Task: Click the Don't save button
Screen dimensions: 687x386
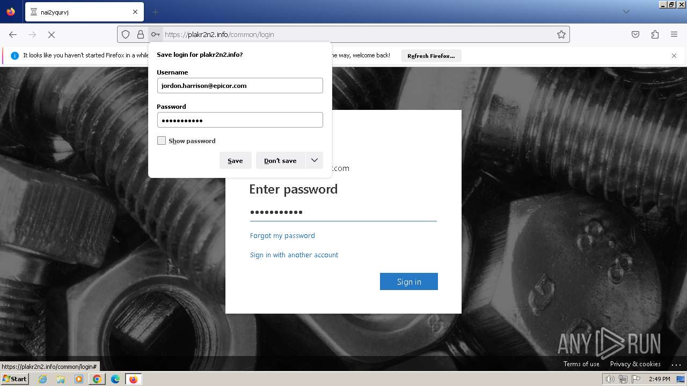Action: point(280,161)
